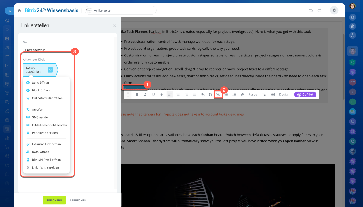Click the numbered list icon
The width and height of the screenshot is (363, 207).
tap(234, 95)
